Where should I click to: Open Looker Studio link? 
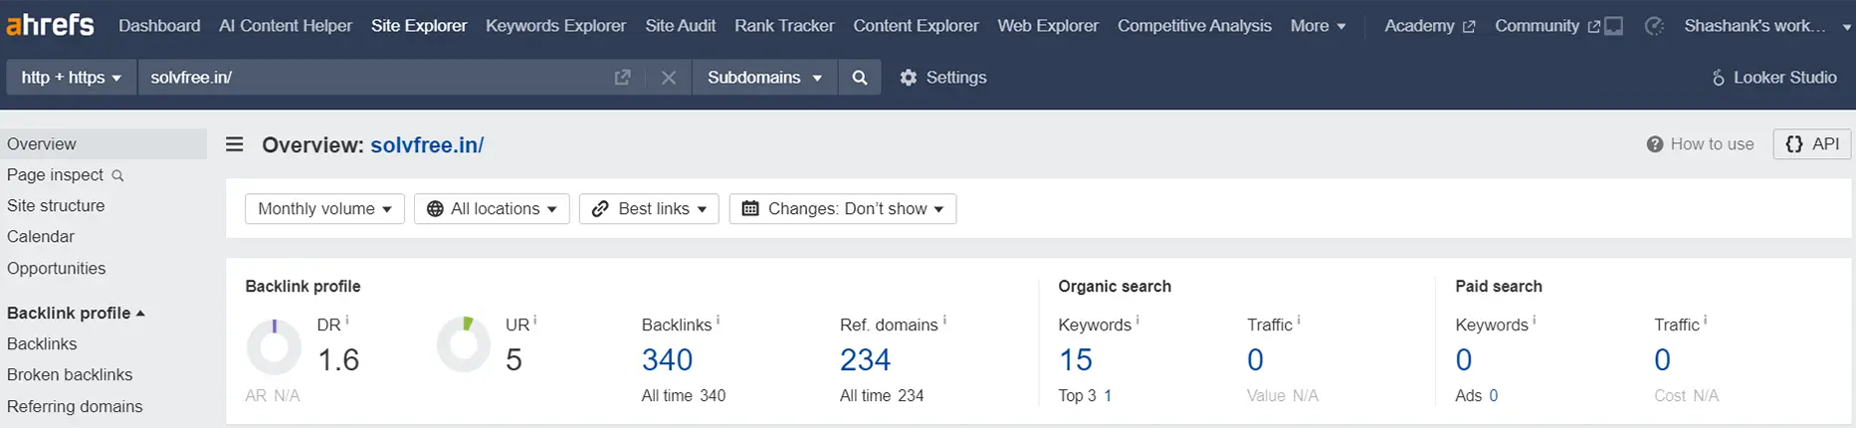1773,77
